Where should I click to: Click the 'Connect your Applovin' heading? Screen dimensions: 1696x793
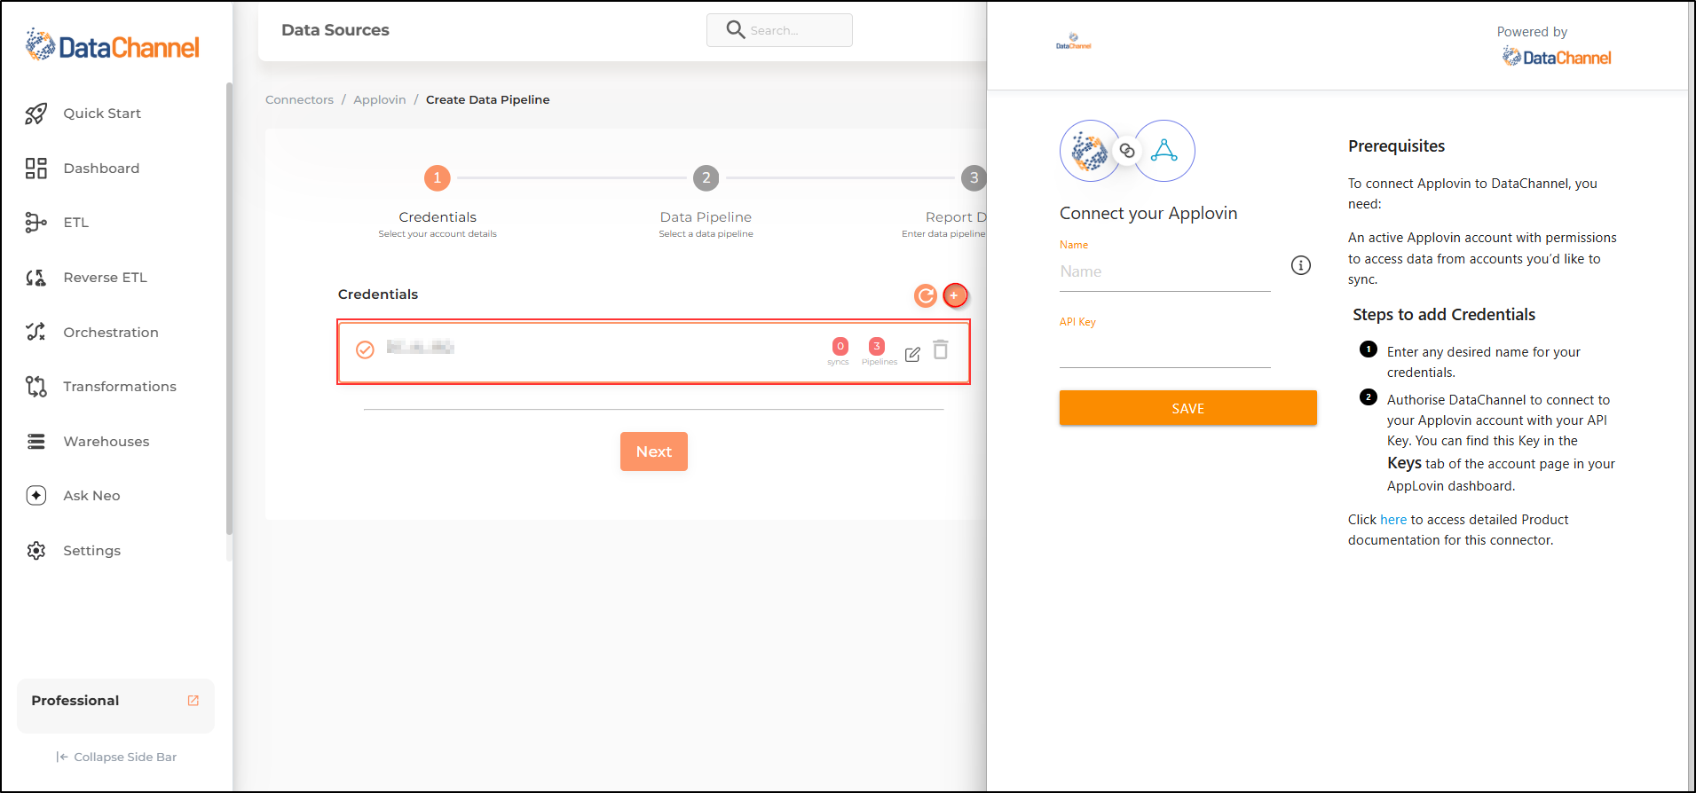pos(1148,213)
